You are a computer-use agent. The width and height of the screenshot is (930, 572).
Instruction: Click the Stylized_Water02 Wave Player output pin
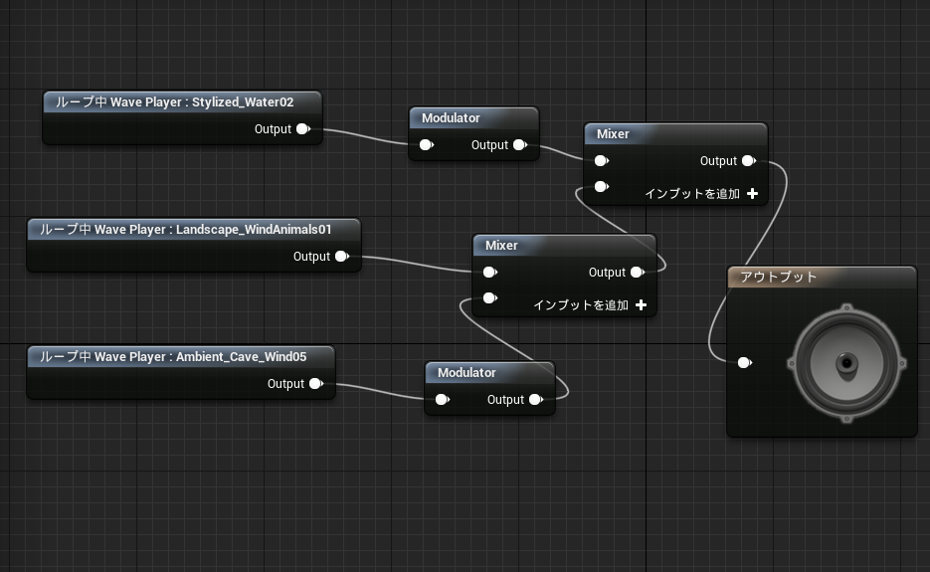pyautogui.click(x=303, y=128)
